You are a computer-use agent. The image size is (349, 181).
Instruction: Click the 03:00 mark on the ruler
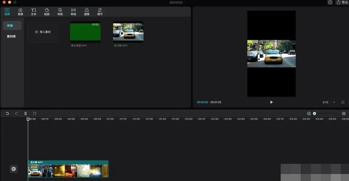click(267, 119)
